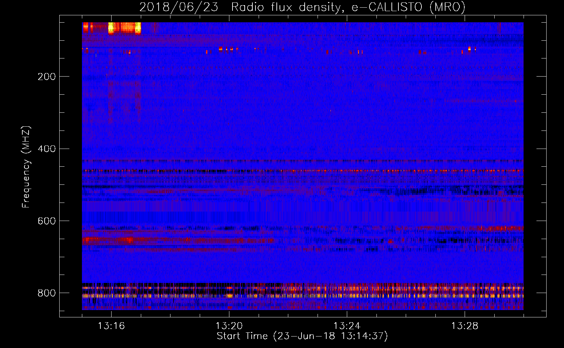Click the '200' frequency tick label

coord(47,77)
